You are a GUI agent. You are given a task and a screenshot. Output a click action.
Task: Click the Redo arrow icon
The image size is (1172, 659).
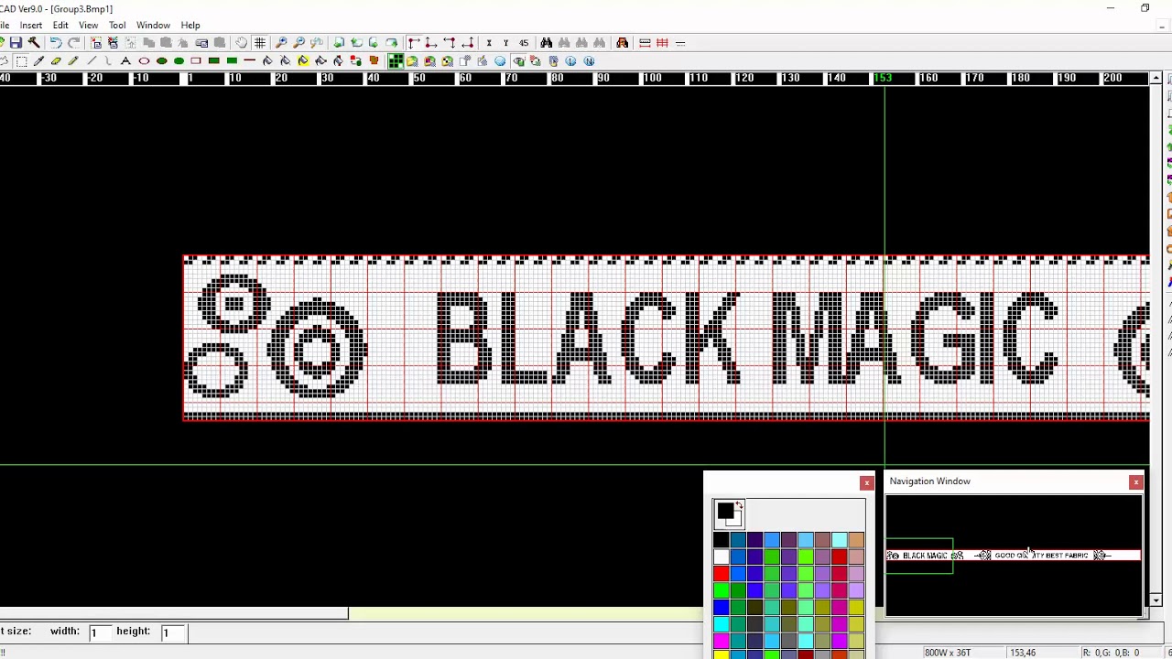coord(74,43)
